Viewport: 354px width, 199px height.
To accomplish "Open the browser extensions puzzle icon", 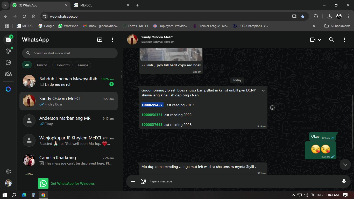I will pyautogui.click(x=316, y=16).
